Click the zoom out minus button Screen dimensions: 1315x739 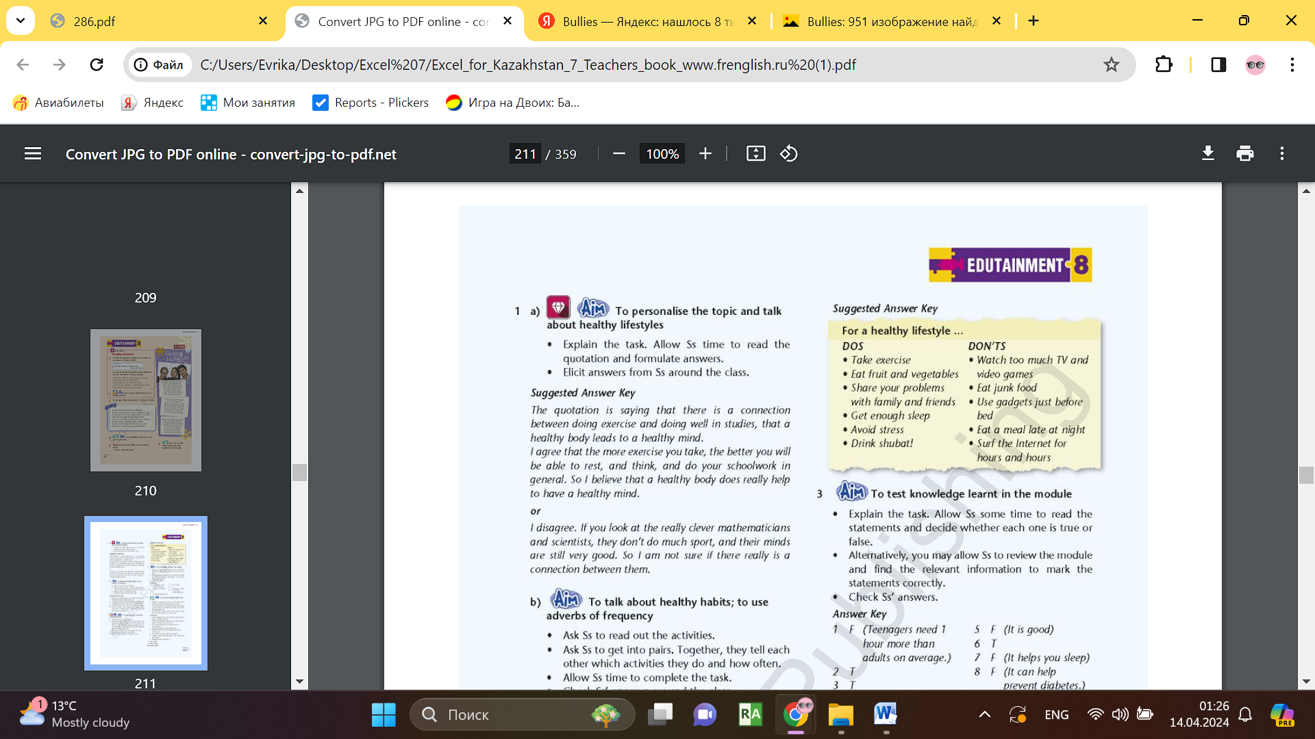tap(618, 154)
